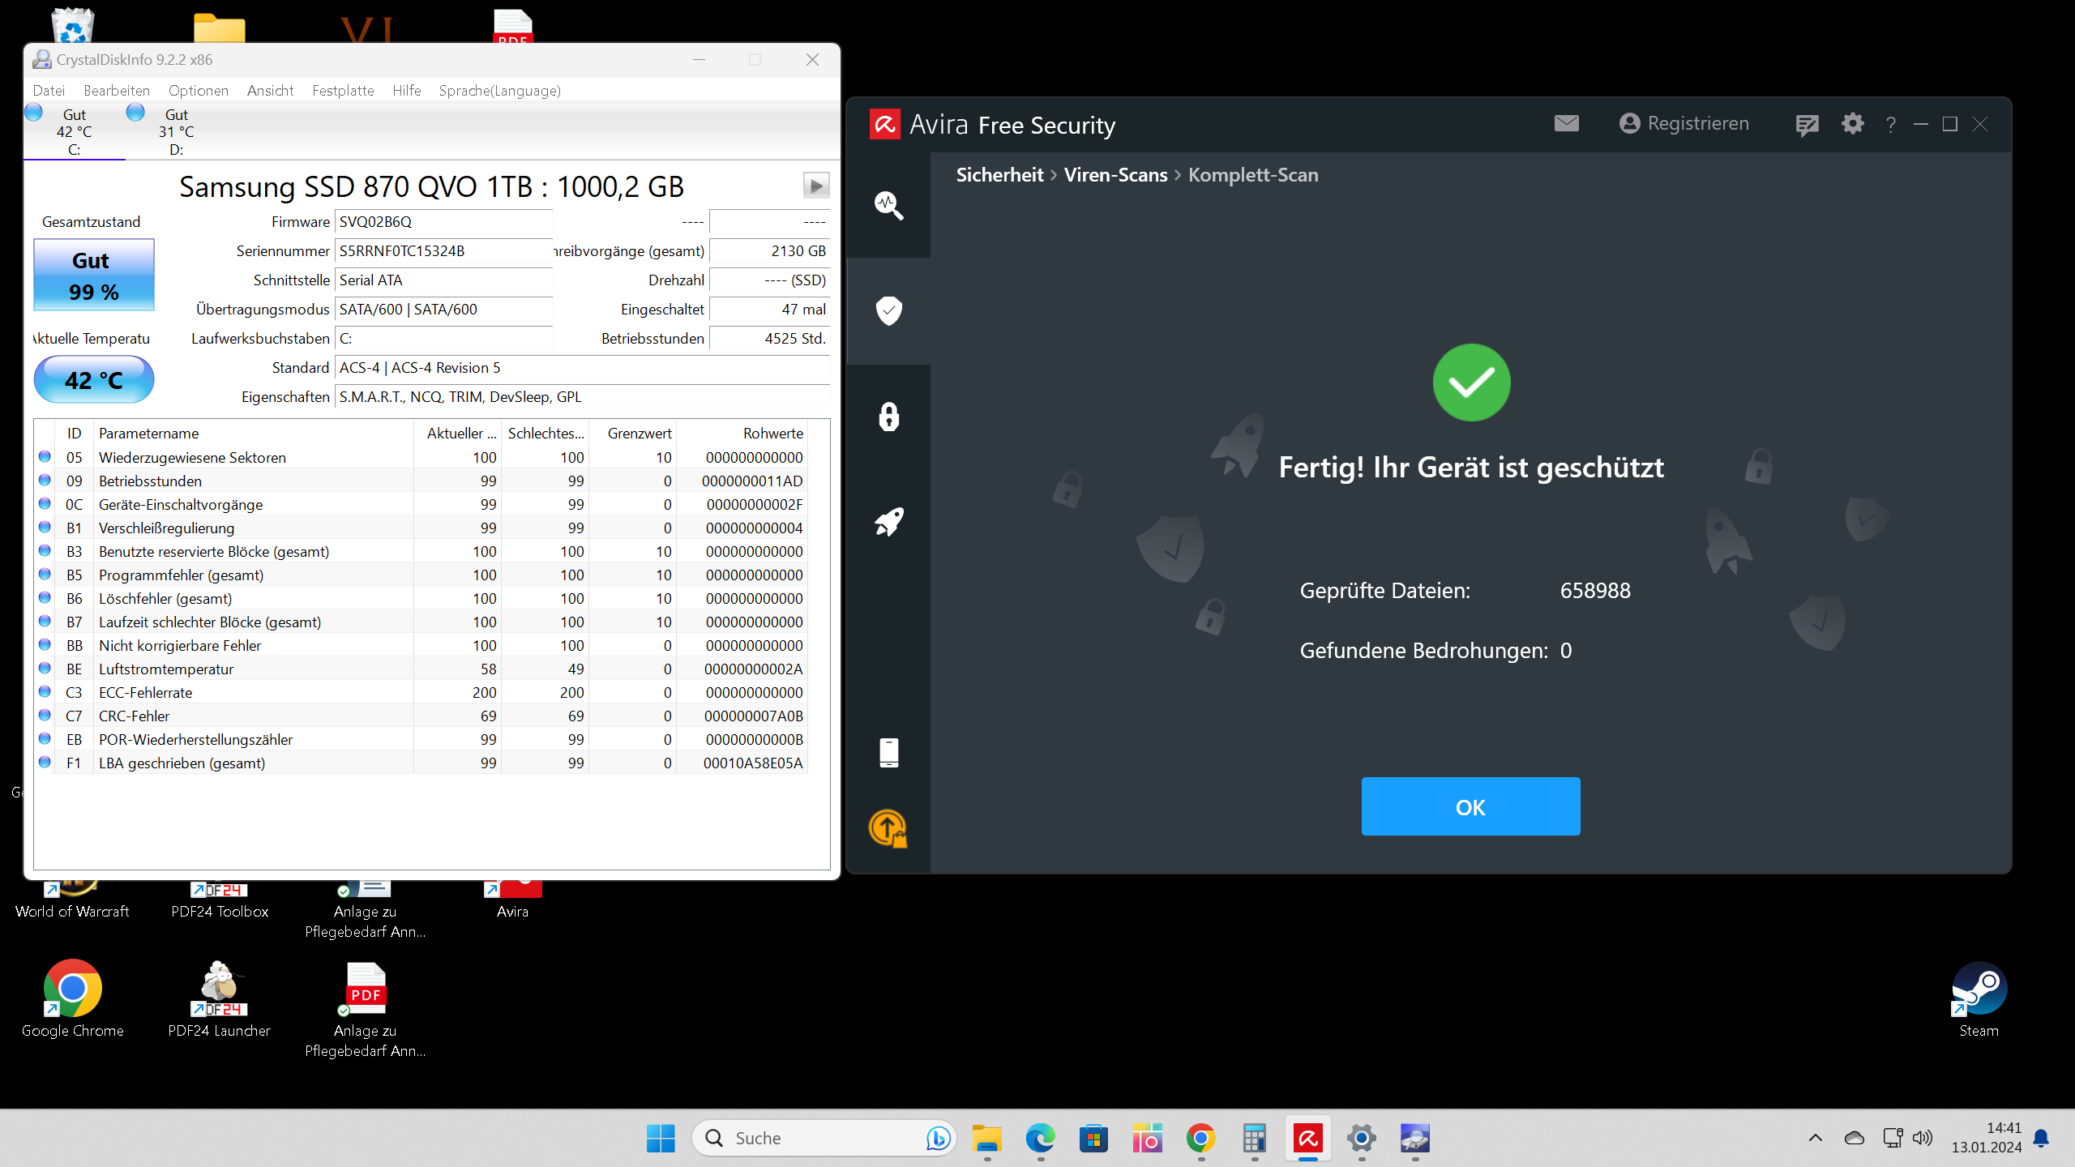Screen dimensions: 2075x1167
Task: Click the mobile device sidebar icon
Action: pos(888,752)
